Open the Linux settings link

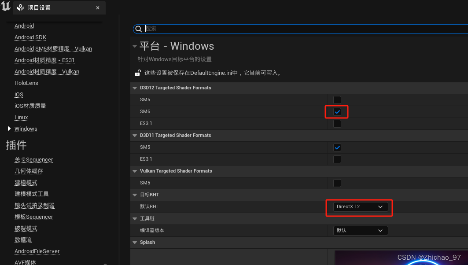point(21,117)
